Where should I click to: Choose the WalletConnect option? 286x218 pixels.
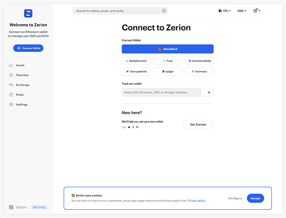[x=136, y=61]
